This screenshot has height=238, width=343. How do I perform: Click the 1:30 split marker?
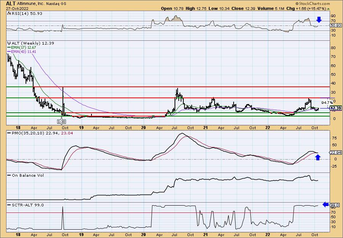(62, 121)
